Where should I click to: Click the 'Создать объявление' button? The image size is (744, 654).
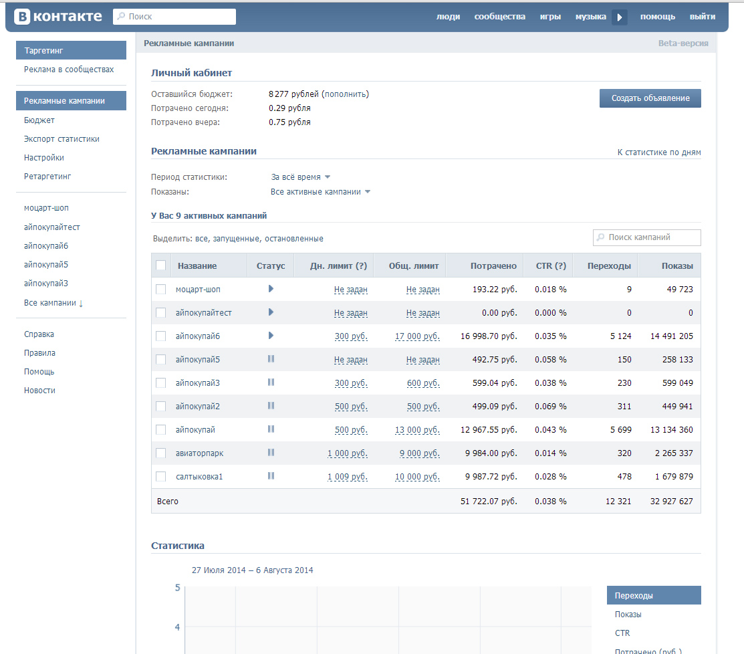(x=650, y=98)
